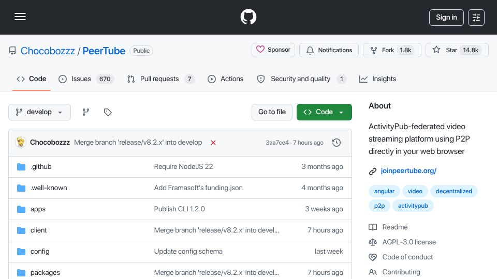This screenshot has width=497, height=279.
Task: Open the .well-known folder
Action: pos(49,188)
